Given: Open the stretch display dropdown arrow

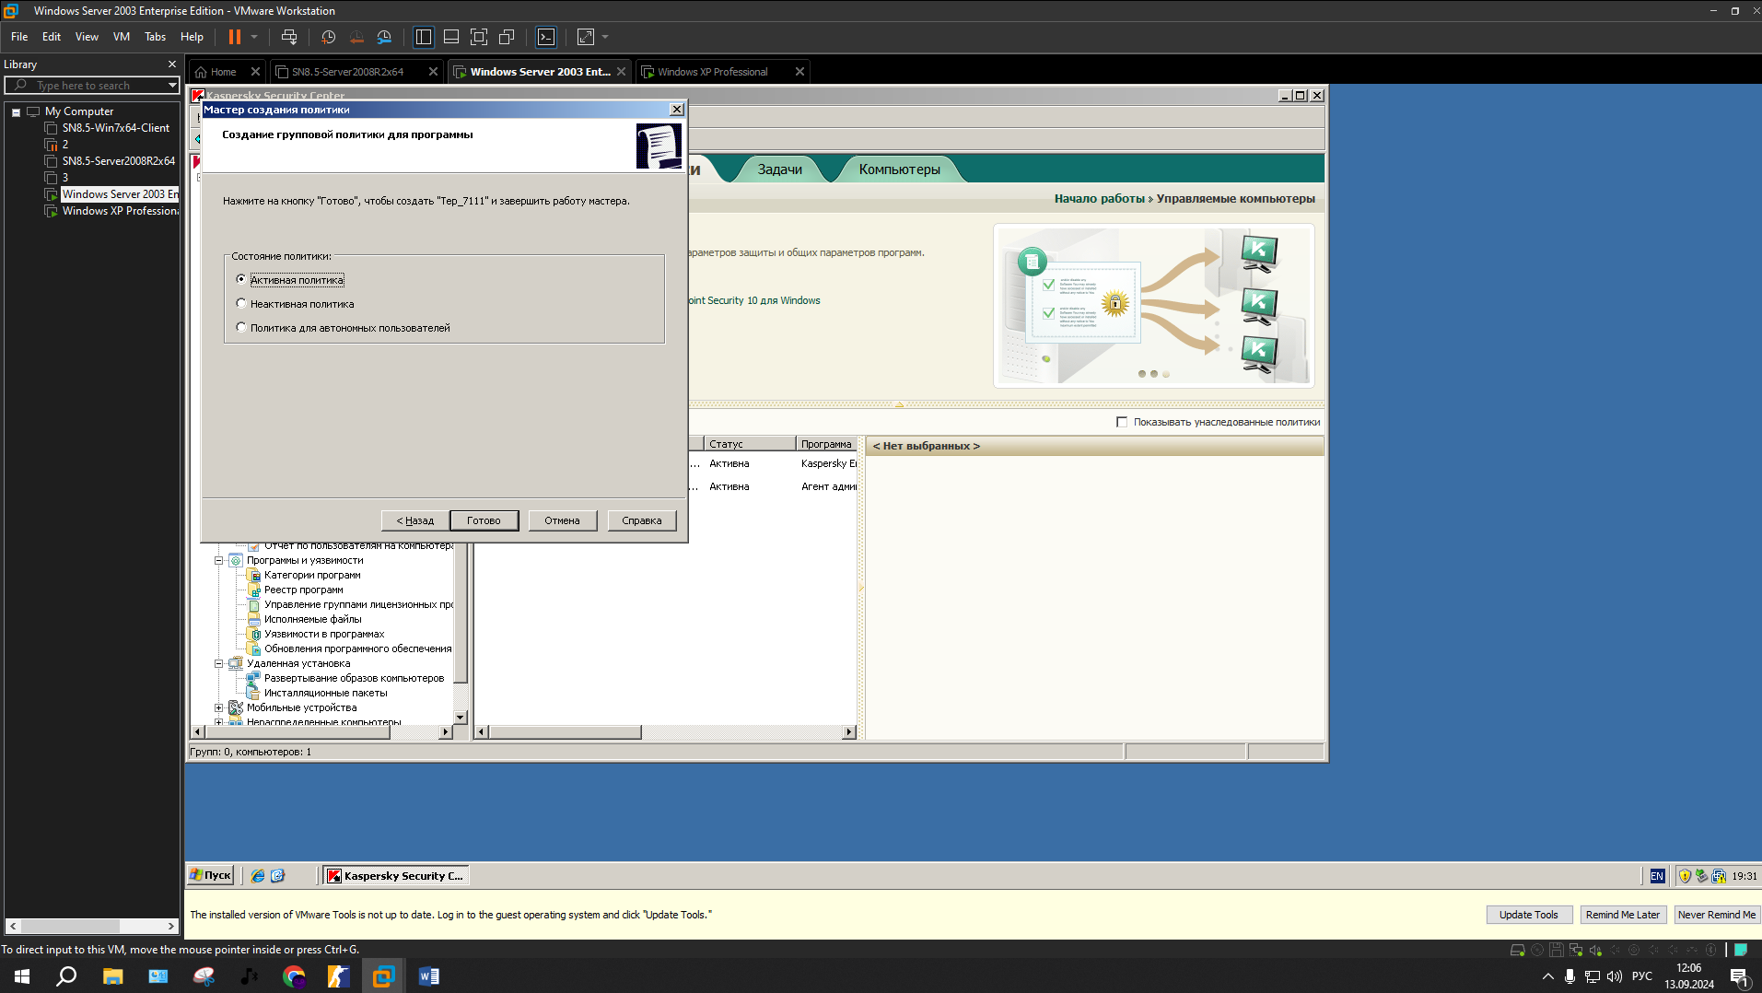Looking at the screenshot, I should (x=605, y=37).
